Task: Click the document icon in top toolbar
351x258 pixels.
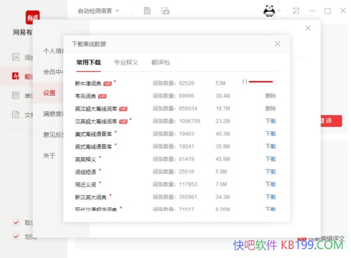Action: pos(147,11)
